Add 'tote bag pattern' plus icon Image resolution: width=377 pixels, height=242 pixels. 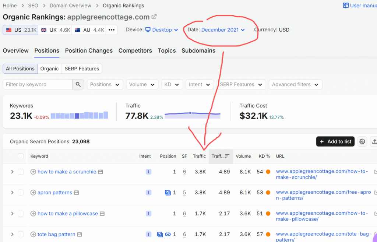[x=33, y=234]
